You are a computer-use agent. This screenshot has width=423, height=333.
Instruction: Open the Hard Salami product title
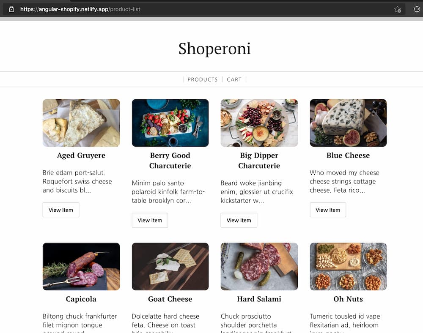pyautogui.click(x=259, y=299)
